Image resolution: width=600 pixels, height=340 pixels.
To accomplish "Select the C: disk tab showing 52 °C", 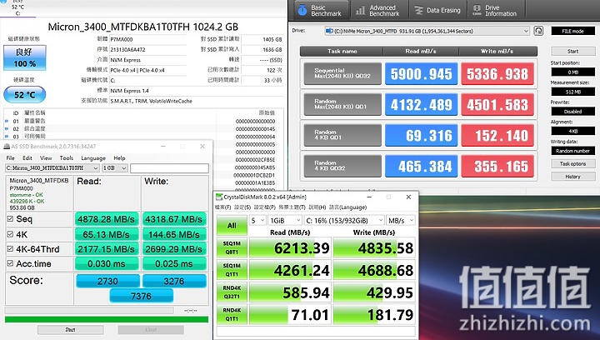I will tap(17, 7).
